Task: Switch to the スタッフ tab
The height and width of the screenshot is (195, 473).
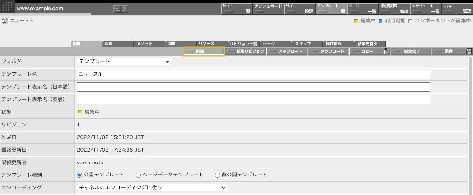Action: click(x=307, y=44)
